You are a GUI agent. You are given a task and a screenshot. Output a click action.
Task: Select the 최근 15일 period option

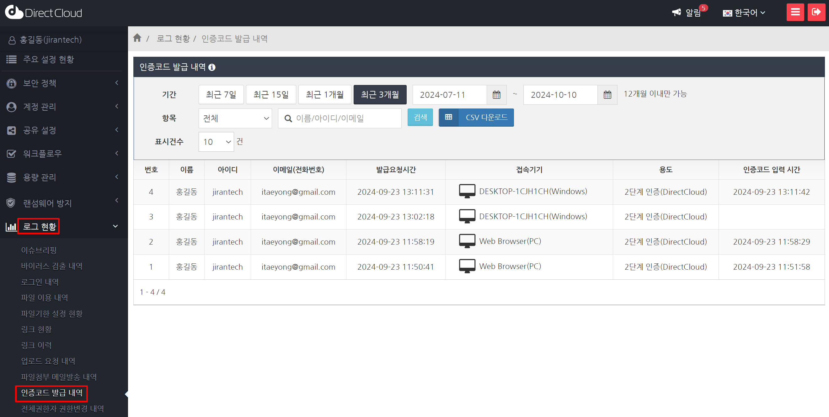tap(271, 95)
